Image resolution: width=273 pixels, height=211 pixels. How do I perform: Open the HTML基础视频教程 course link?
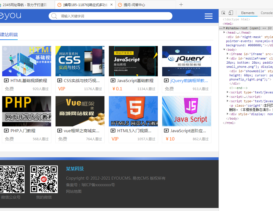pos(29,80)
